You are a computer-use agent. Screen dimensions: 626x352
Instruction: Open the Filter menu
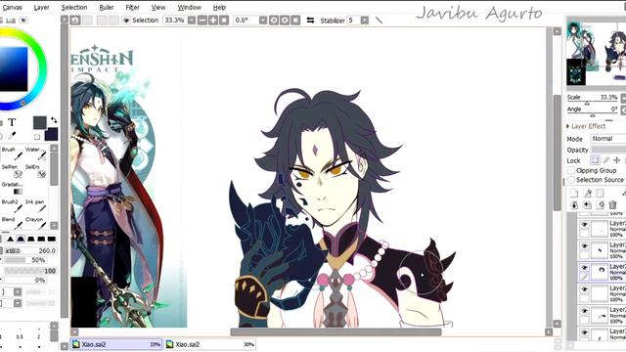point(133,7)
